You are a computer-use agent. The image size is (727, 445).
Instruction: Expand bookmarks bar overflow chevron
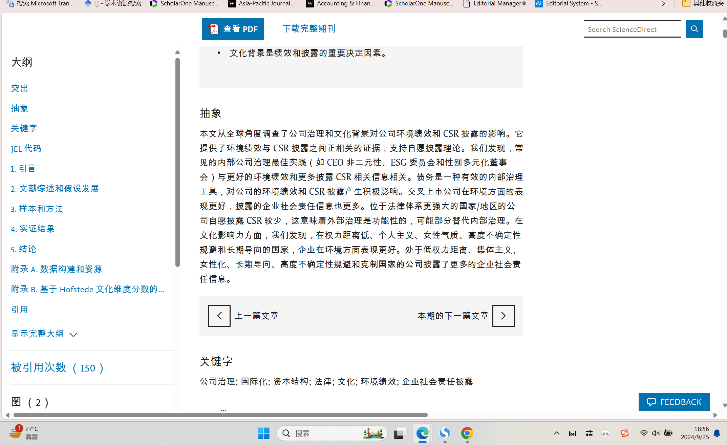click(x=663, y=4)
